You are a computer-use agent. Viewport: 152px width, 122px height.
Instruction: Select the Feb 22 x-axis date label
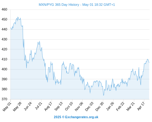[x=120, y=106]
